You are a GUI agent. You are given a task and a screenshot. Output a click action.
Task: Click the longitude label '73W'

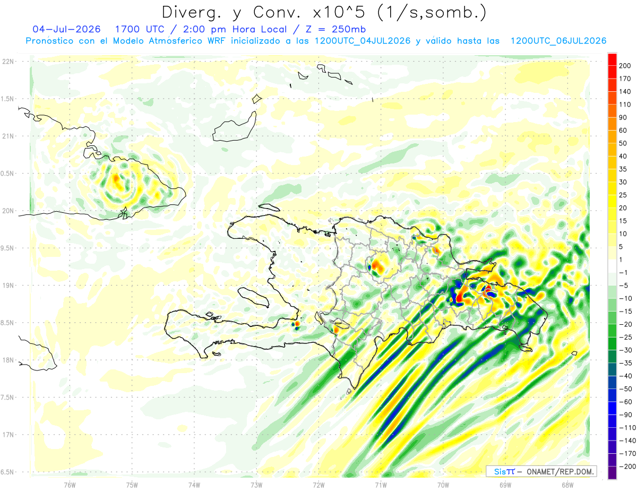pyautogui.click(x=256, y=485)
